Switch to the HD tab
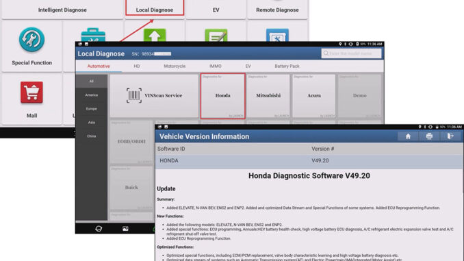 [137, 66]
